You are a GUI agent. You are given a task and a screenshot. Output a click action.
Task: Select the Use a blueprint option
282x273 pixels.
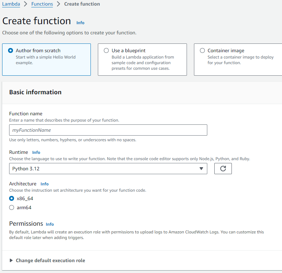[106, 50]
